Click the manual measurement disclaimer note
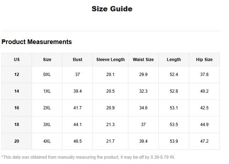The width and height of the screenshot is (229, 164). pyautogui.click(x=88, y=157)
